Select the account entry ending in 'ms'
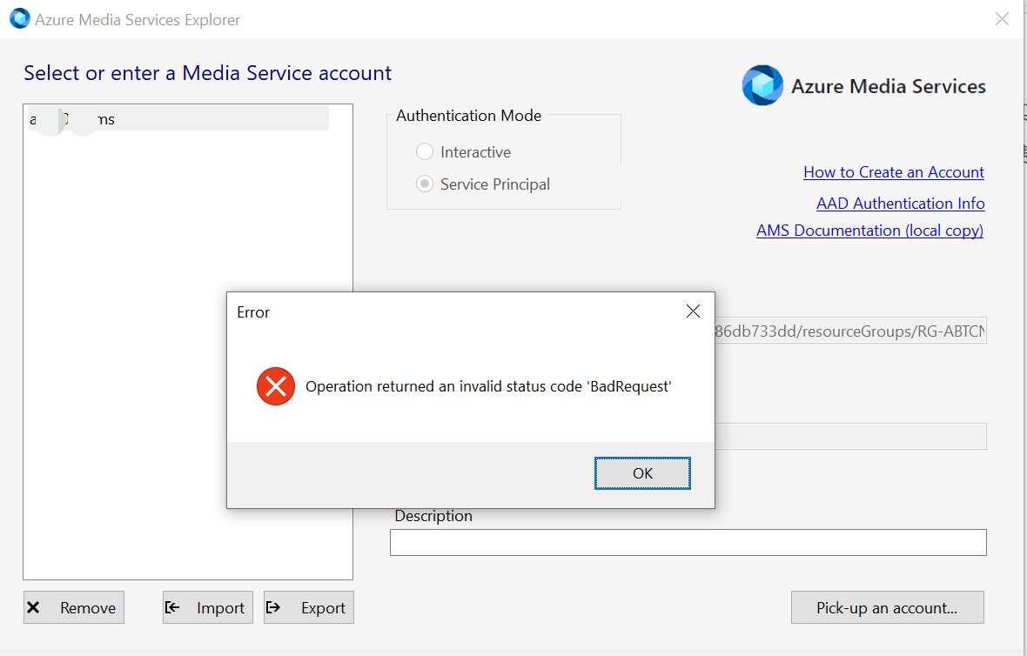The image size is (1027, 656). tap(178, 119)
